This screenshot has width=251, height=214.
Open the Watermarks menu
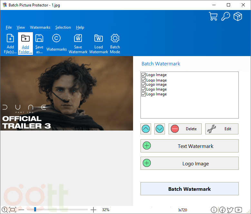pyautogui.click(x=40, y=27)
